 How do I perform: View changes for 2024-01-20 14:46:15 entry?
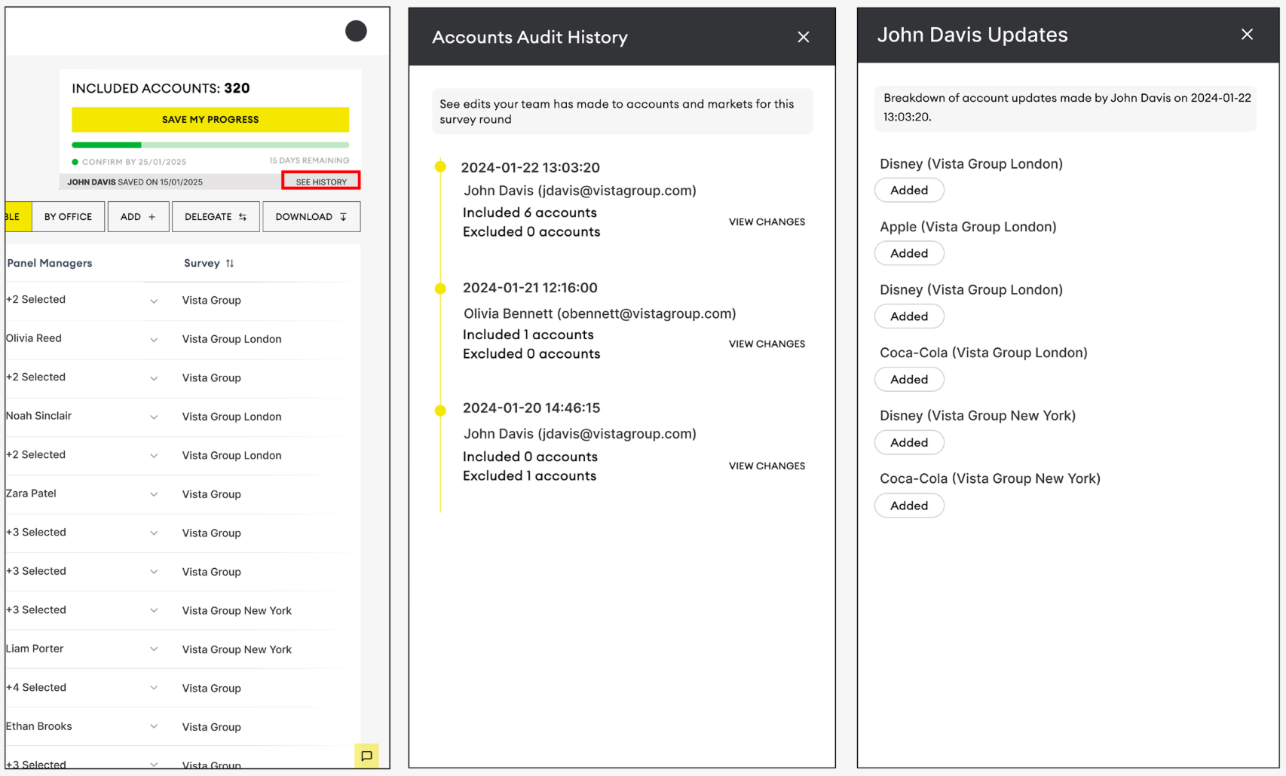767,466
